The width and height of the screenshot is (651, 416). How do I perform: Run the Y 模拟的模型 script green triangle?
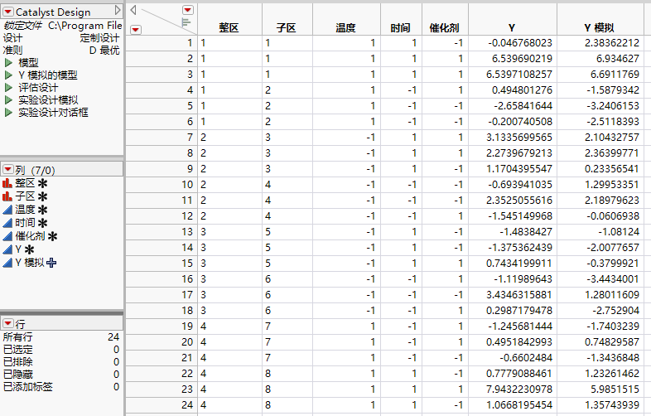[8, 75]
